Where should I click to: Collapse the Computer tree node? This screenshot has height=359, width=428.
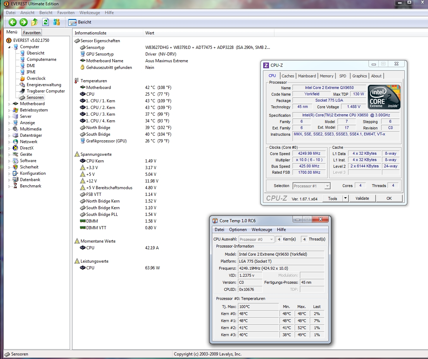(10, 47)
